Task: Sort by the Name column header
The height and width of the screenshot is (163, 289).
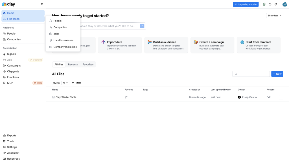Action: (x=55, y=90)
